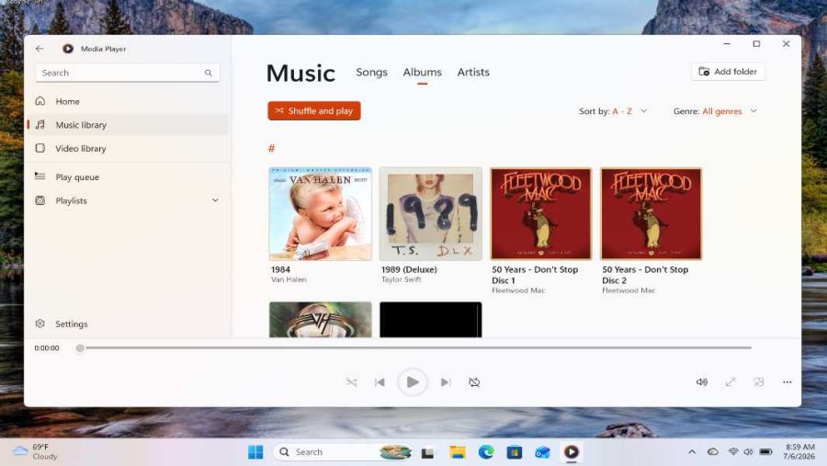
Task: Click the Taylor Swift artist name
Action: tap(402, 279)
